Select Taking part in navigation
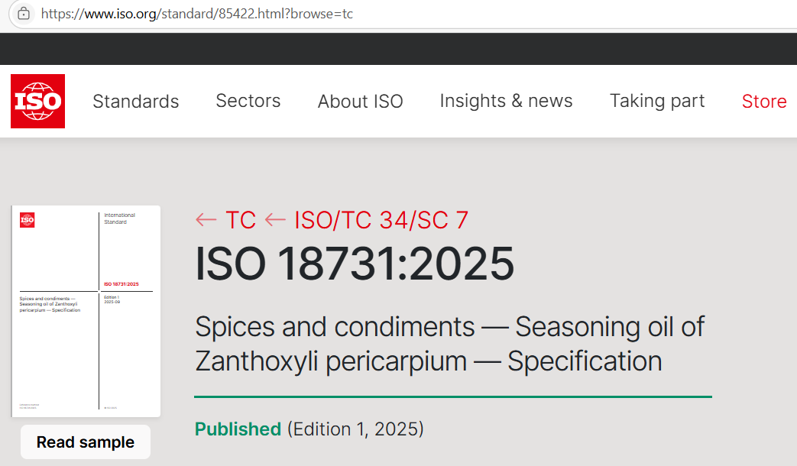Screen dimensions: 797x466 pyautogui.click(x=656, y=101)
